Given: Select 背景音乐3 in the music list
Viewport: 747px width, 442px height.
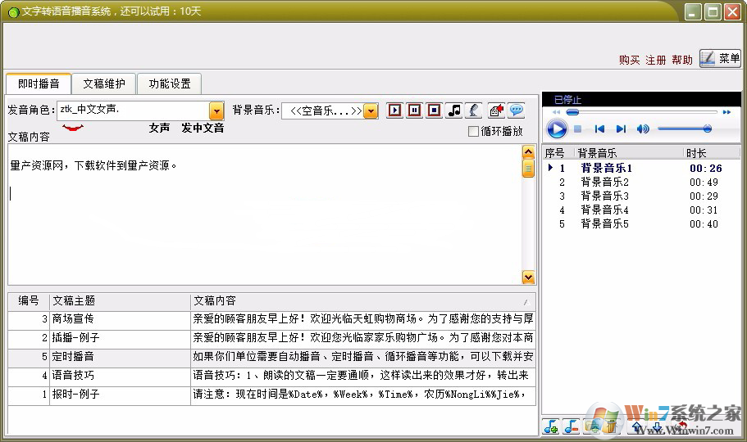Looking at the screenshot, I should (641, 196).
